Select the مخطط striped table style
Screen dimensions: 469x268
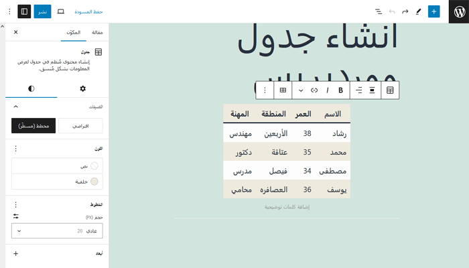(x=33, y=125)
